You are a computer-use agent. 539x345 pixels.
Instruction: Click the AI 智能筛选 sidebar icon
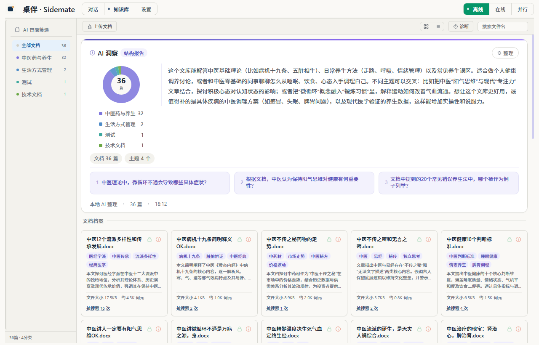coord(17,30)
